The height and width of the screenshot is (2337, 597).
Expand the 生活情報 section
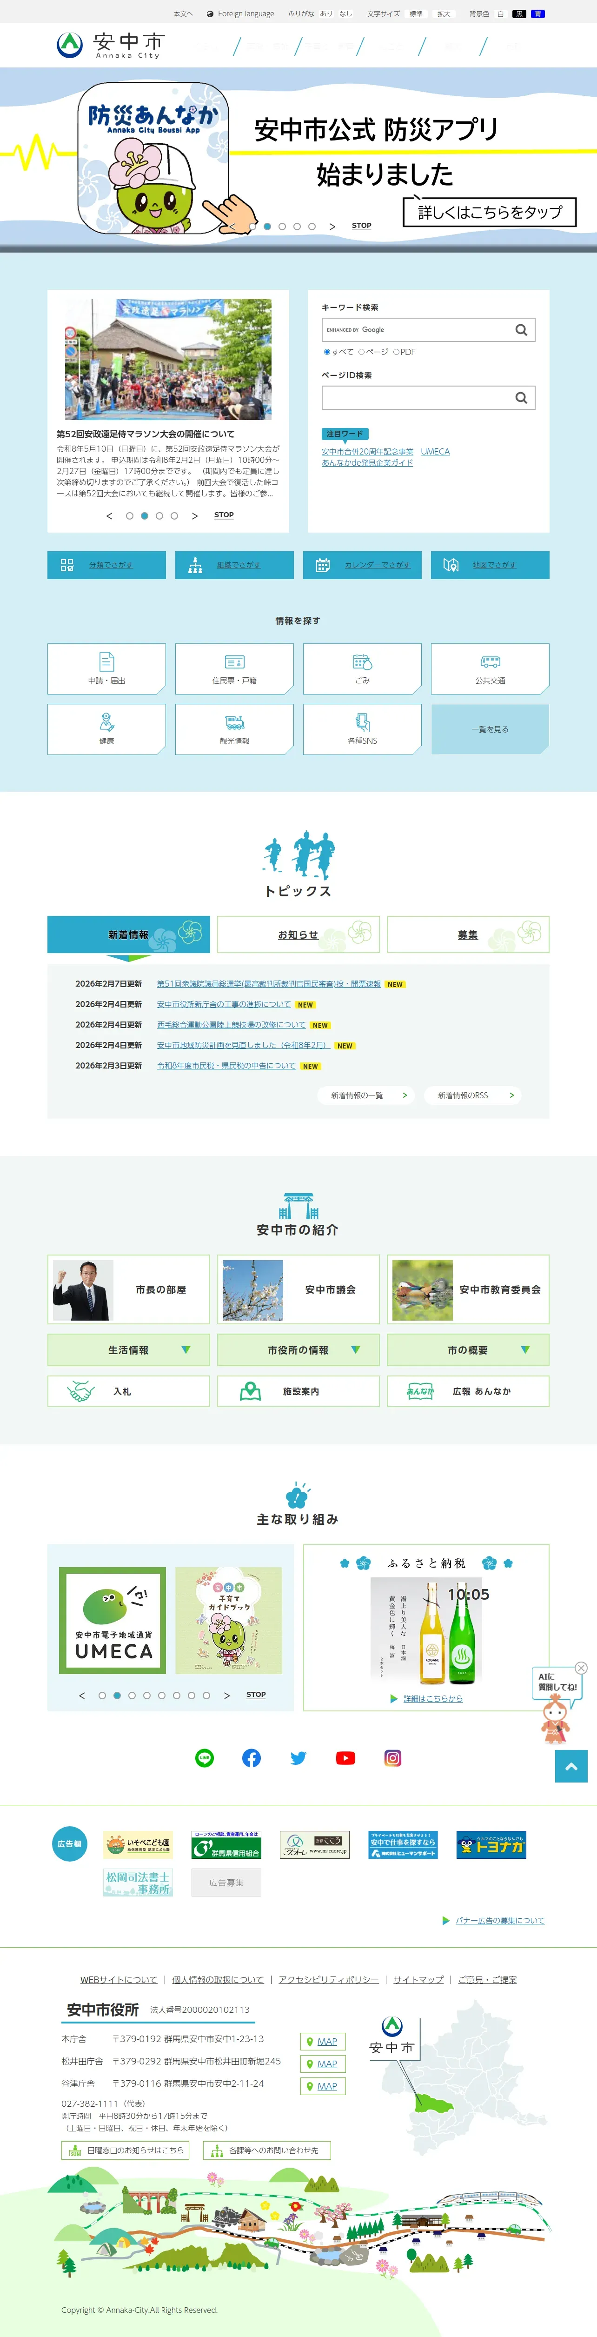[x=128, y=1350]
